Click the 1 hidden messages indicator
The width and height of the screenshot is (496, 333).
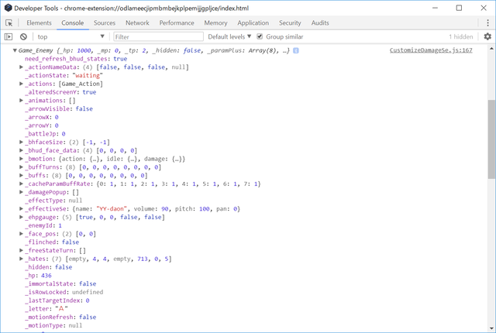[460, 36]
